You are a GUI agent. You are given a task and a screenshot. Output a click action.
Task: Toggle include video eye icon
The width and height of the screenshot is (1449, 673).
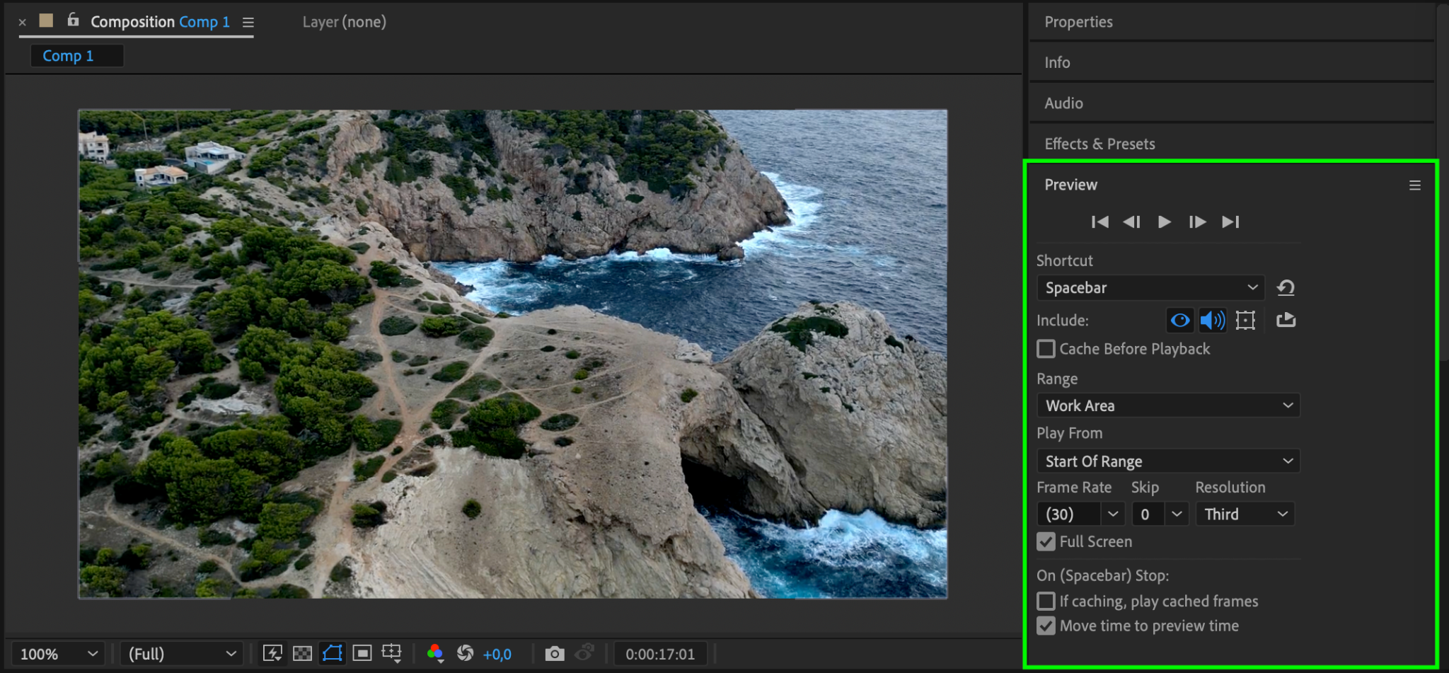click(1179, 321)
